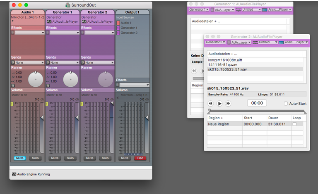Click the speaker icon on Output 1 volume
318x194 pixels.
[118, 98]
